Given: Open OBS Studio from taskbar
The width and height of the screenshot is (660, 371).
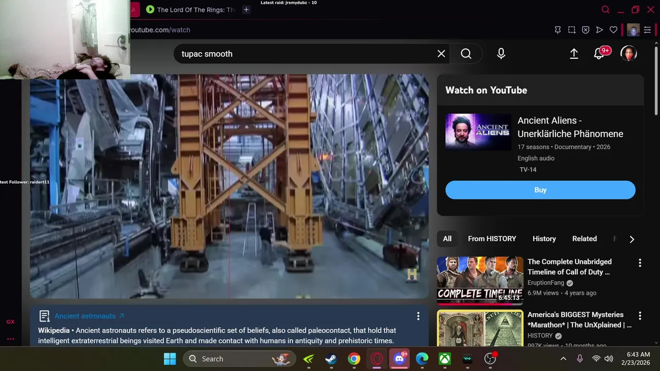Looking at the screenshot, I should (x=490, y=359).
